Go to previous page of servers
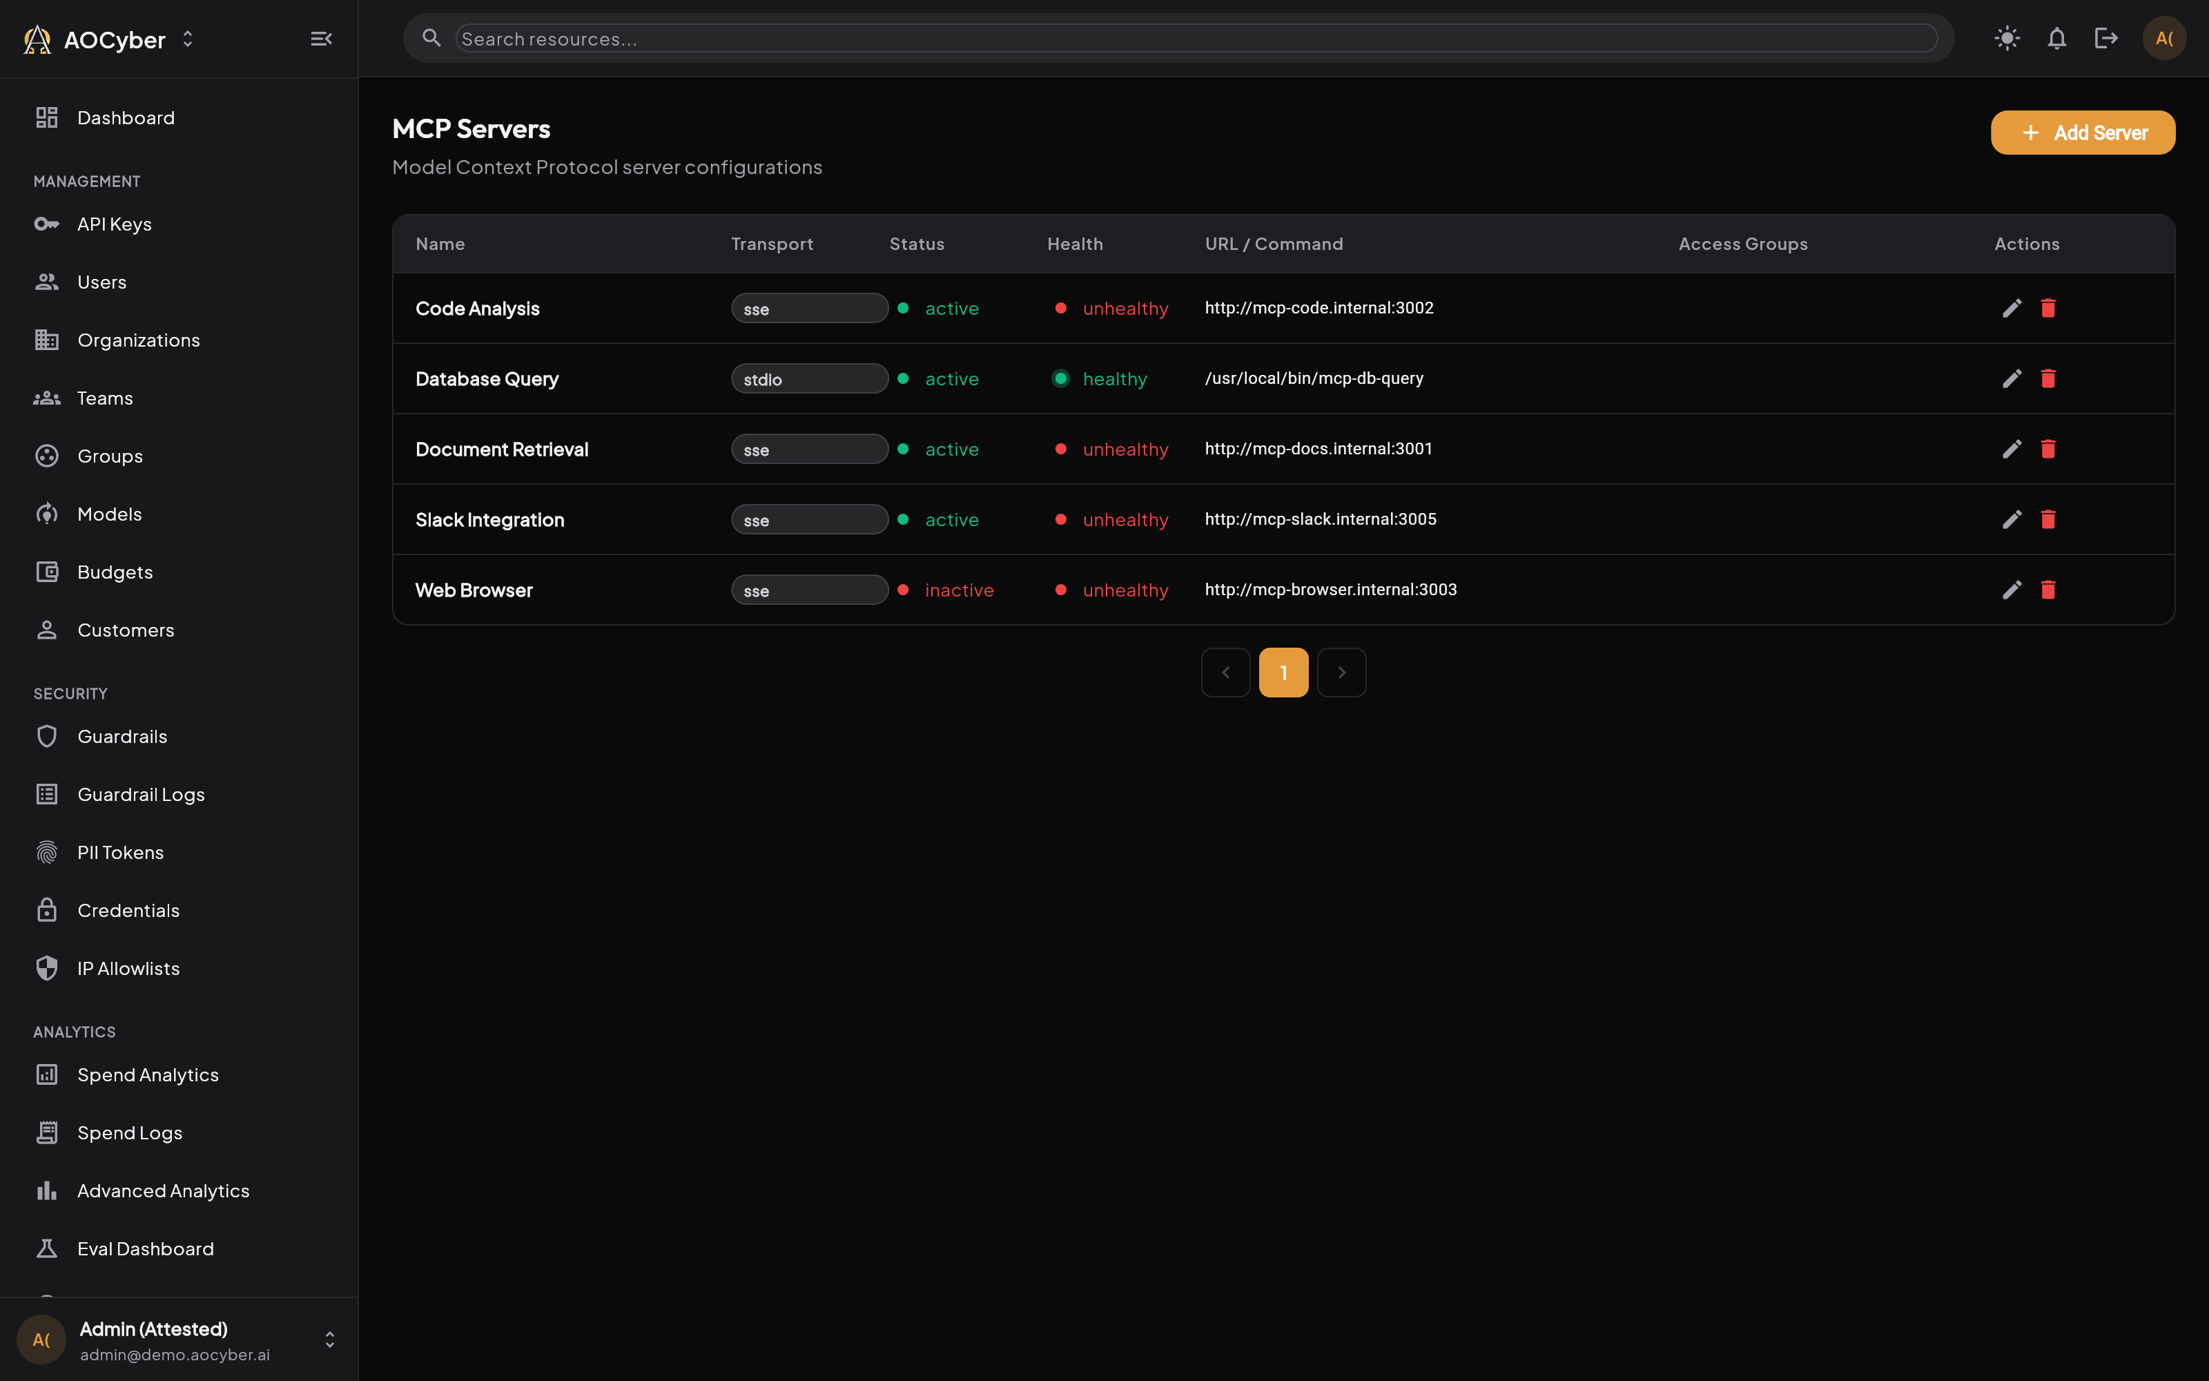The image size is (2209, 1381). (x=1226, y=673)
